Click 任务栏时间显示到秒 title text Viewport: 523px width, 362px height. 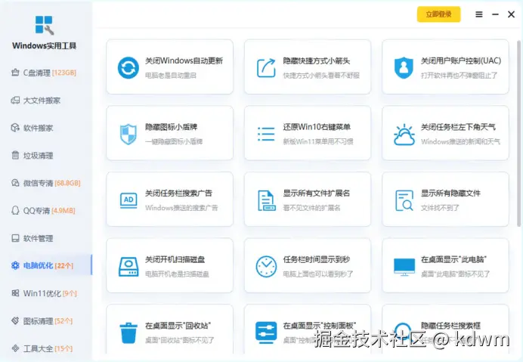[316, 259]
